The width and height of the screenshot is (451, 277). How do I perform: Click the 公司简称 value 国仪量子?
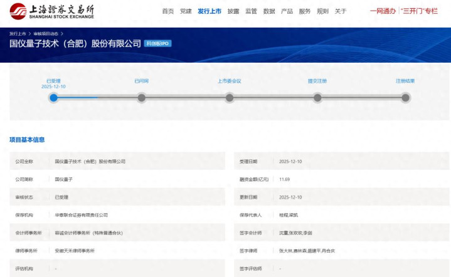63,179
